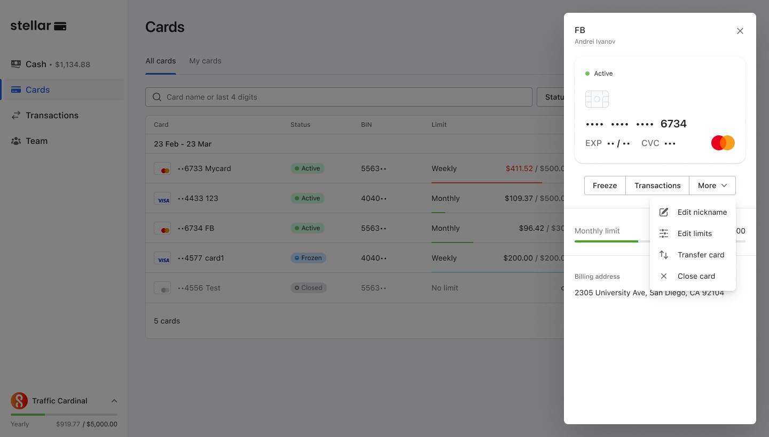Click the '5 cards' count text
769x437 pixels.
[x=167, y=321]
